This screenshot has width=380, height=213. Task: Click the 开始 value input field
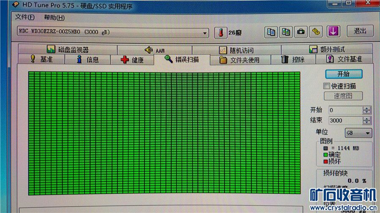(346, 110)
